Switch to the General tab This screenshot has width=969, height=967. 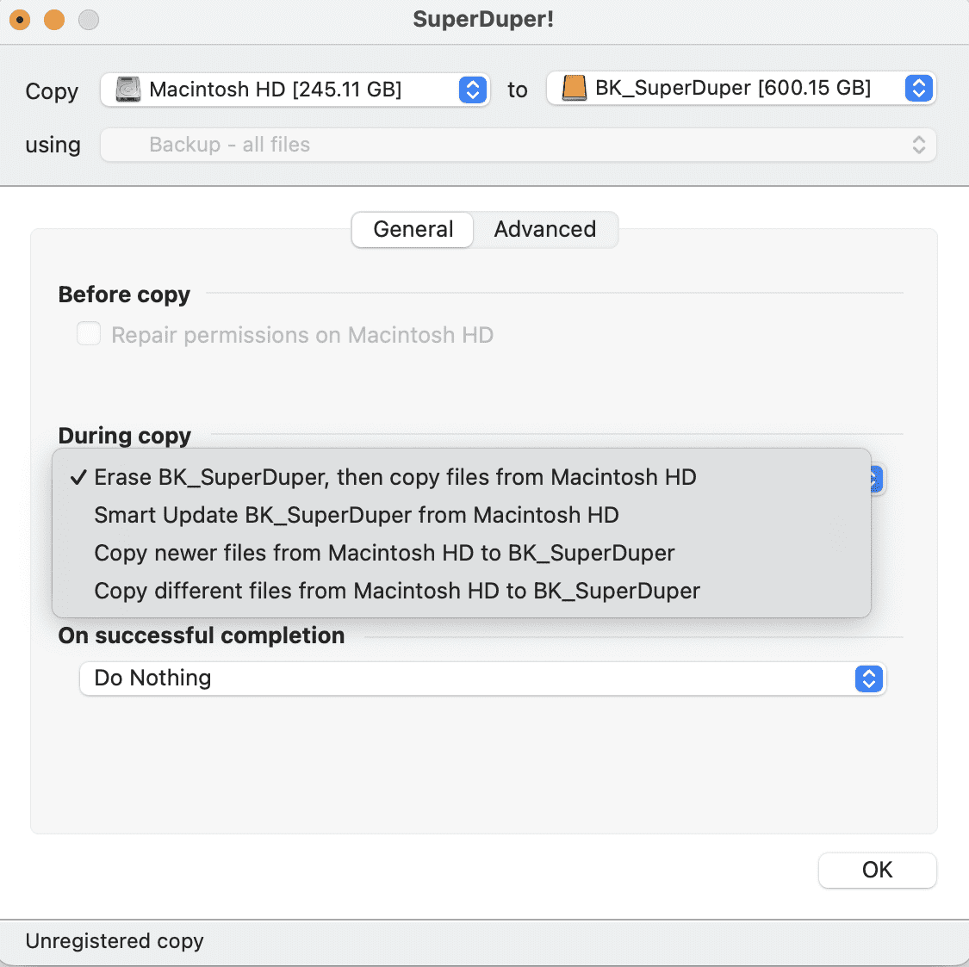(413, 229)
